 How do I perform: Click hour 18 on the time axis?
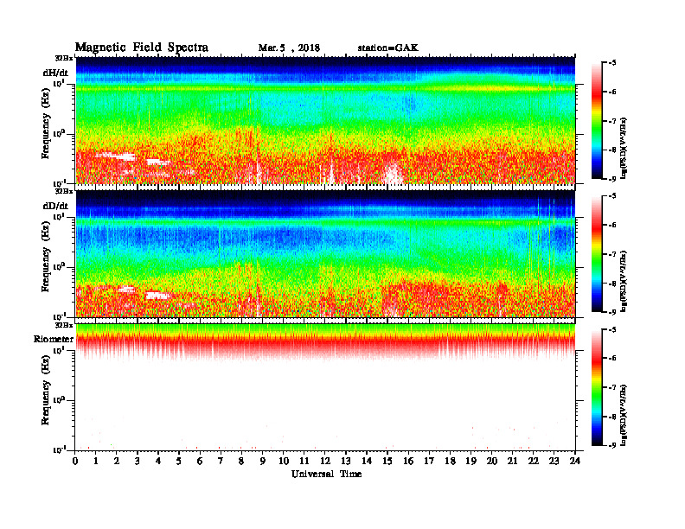pyautogui.click(x=450, y=462)
